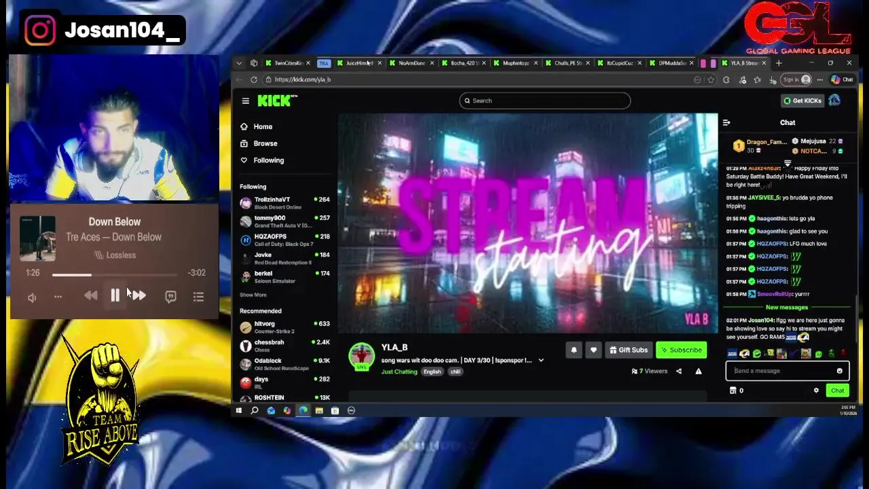Click the song progress slider
This screenshot has height=489, width=869.
click(x=114, y=275)
